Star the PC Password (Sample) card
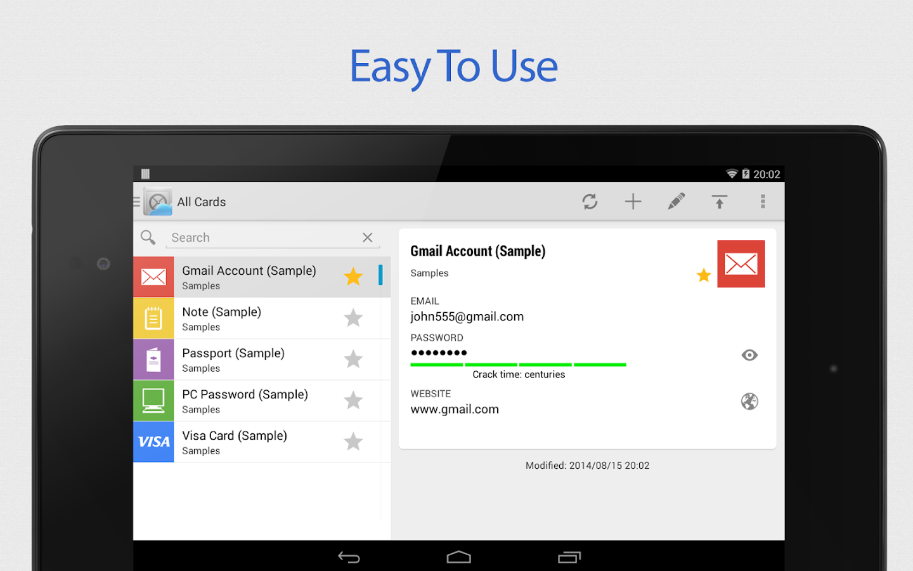The image size is (913, 571). click(353, 400)
